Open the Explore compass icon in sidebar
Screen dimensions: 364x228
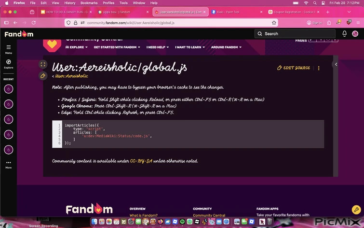[x=8, y=64]
